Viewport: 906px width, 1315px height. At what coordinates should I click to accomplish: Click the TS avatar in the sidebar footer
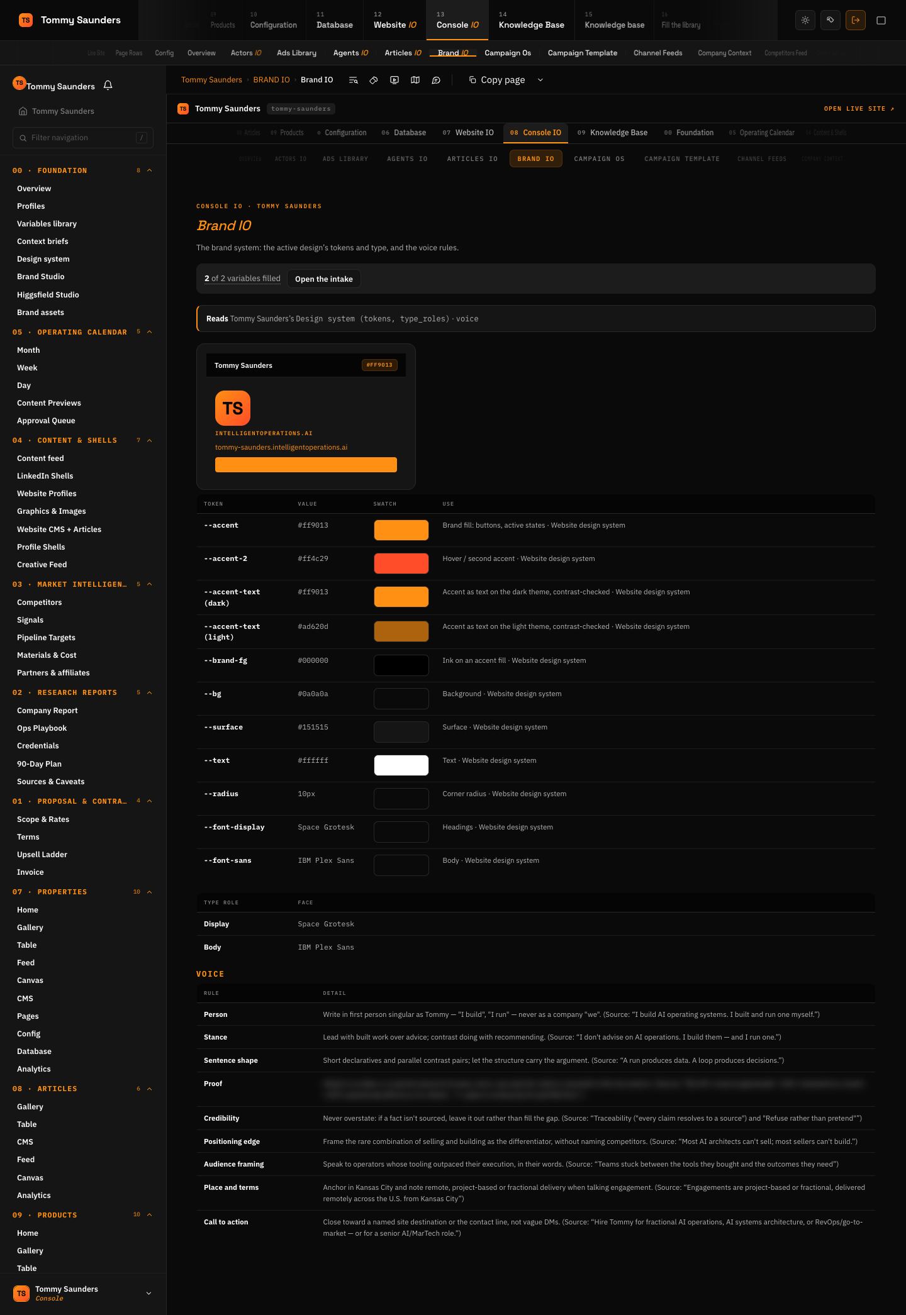21,1293
